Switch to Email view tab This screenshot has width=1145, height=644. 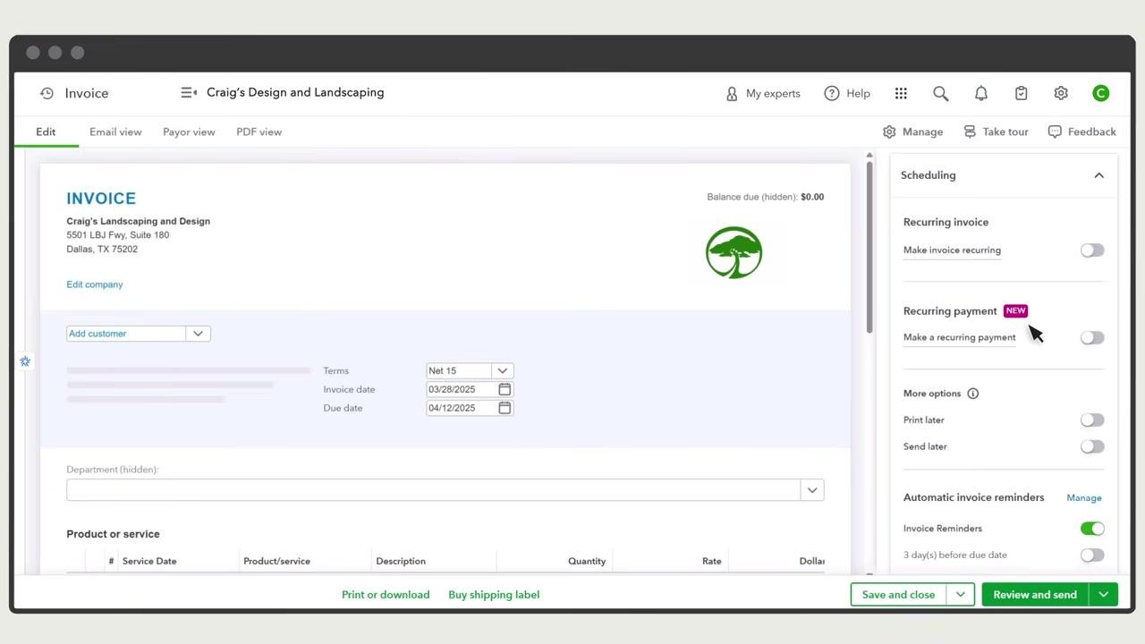click(x=115, y=131)
